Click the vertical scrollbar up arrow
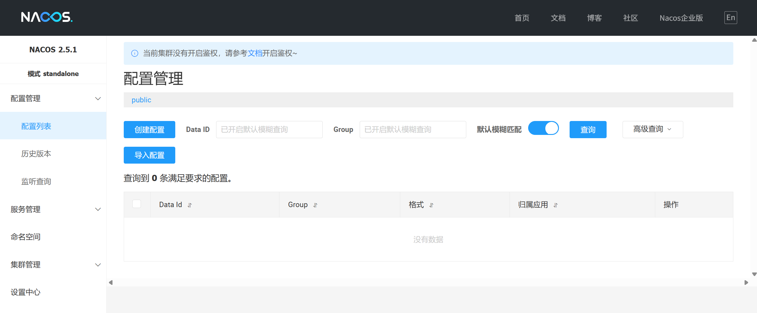 click(x=754, y=40)
